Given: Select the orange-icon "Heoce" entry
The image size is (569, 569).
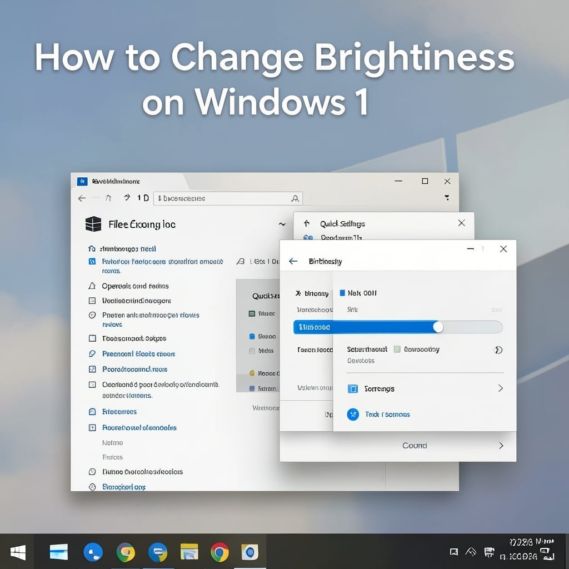Looking at the screenshot, I should [x=264, y=373].
